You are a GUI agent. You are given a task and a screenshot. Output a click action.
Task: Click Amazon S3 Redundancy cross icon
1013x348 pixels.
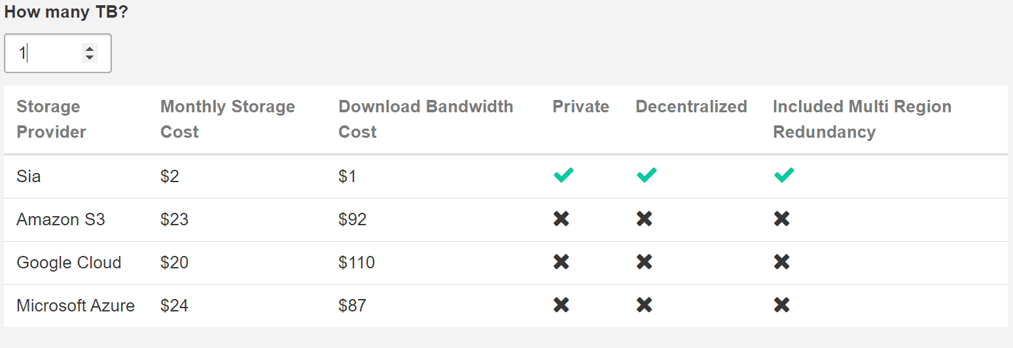click(x=781, y=219)
